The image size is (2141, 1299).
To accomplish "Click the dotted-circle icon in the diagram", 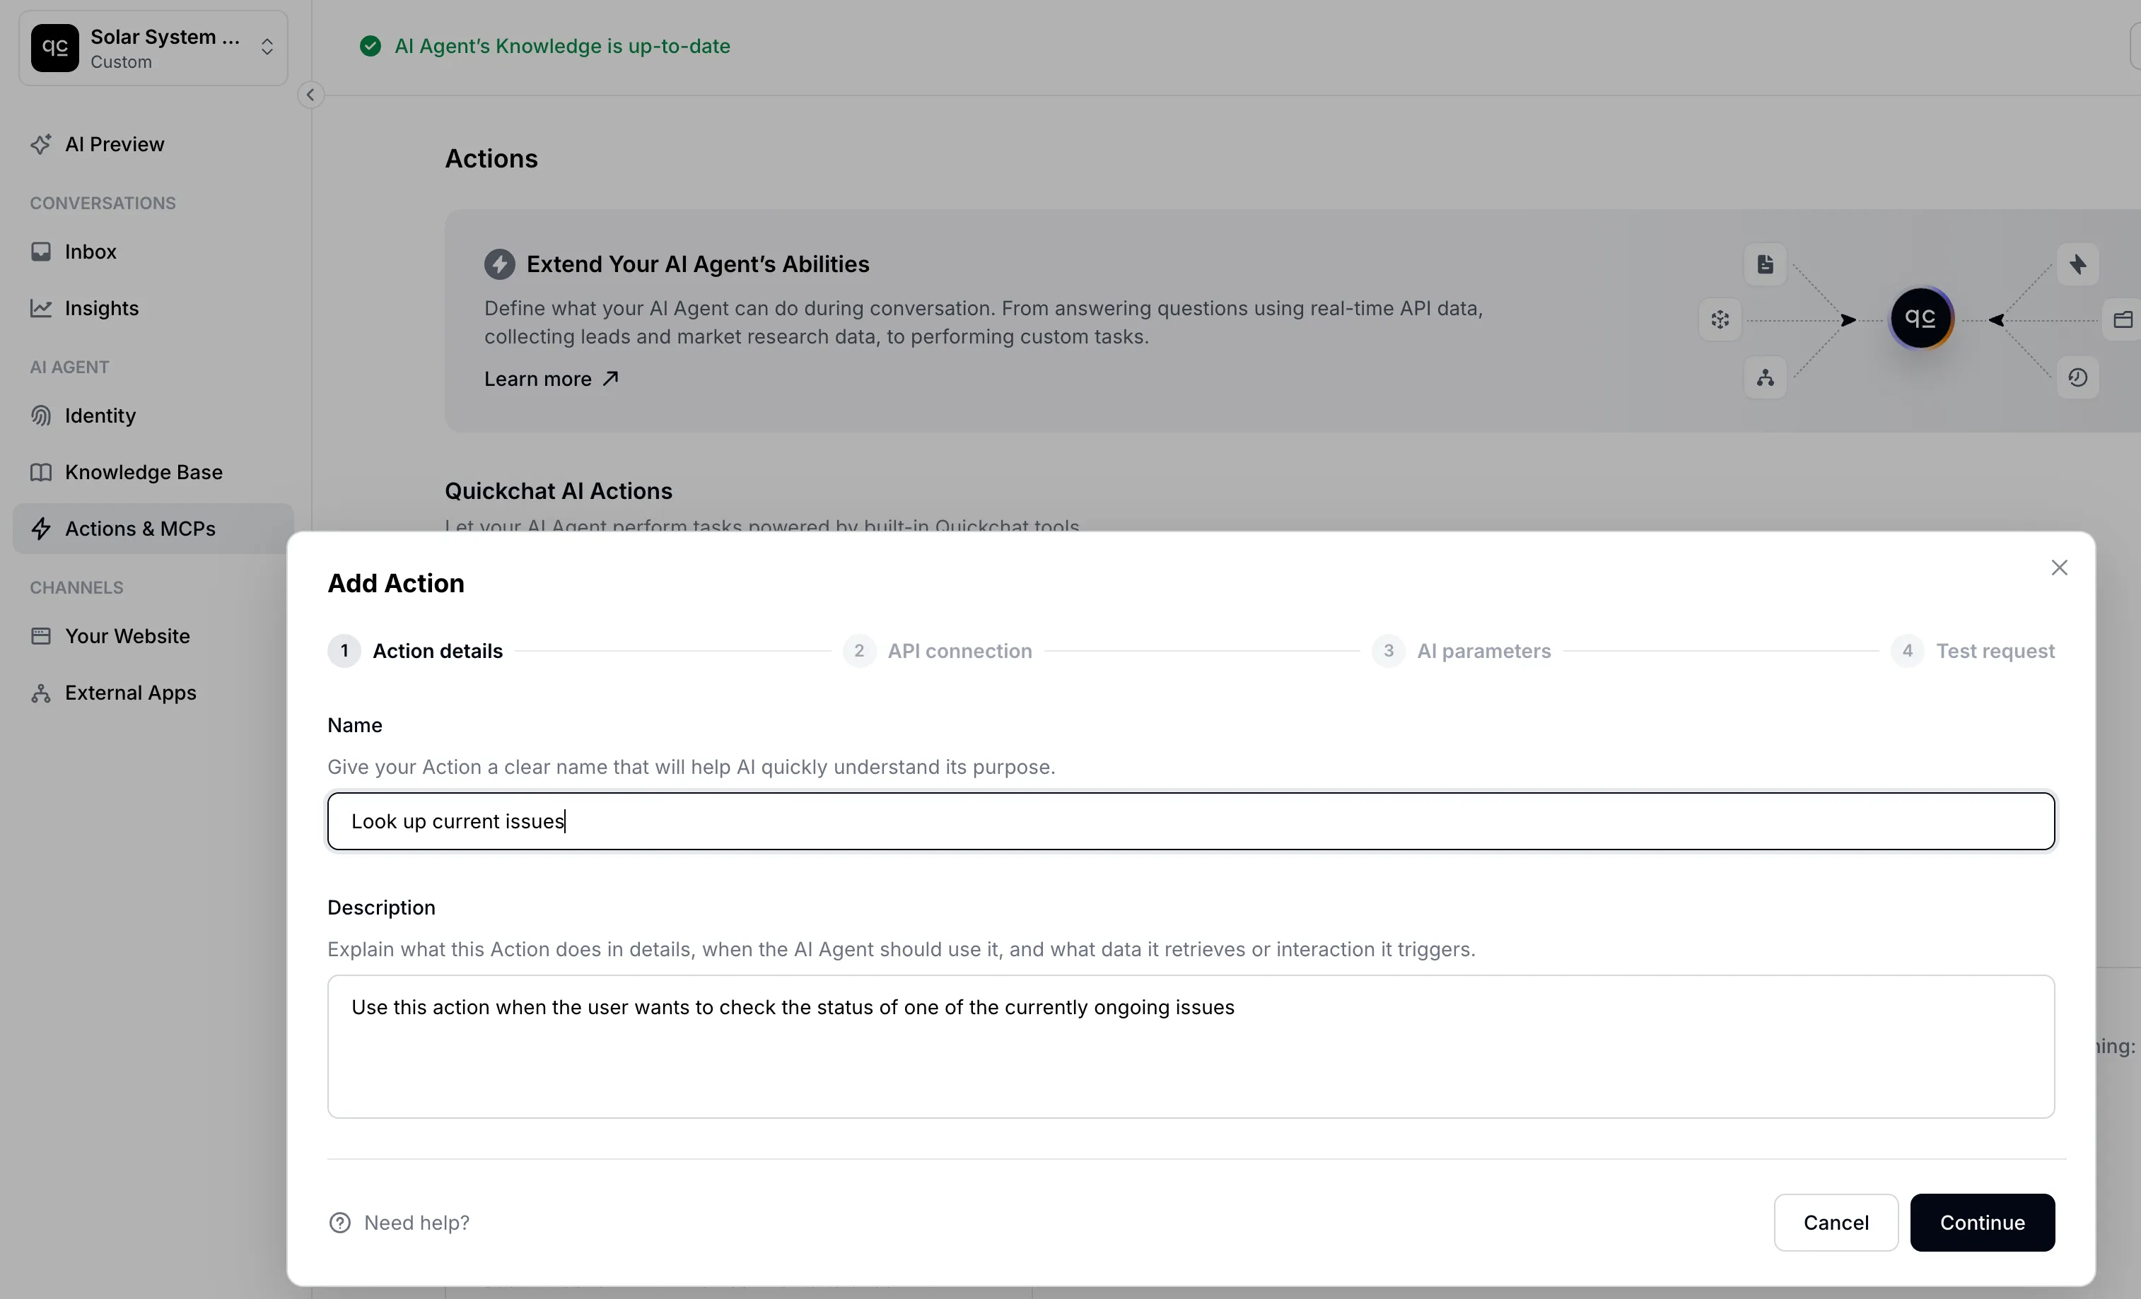I will coord(1720,320).
